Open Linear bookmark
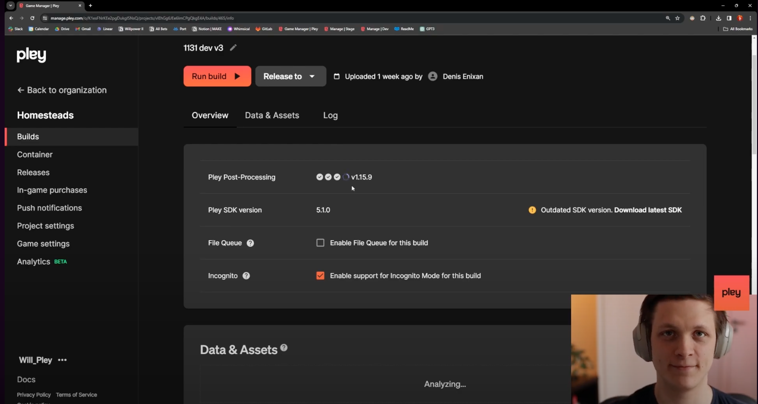The image size is (758, 404). click(105, 29)
